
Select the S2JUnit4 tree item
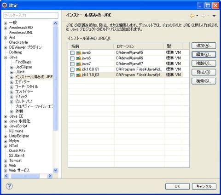(x=17, y=155)
